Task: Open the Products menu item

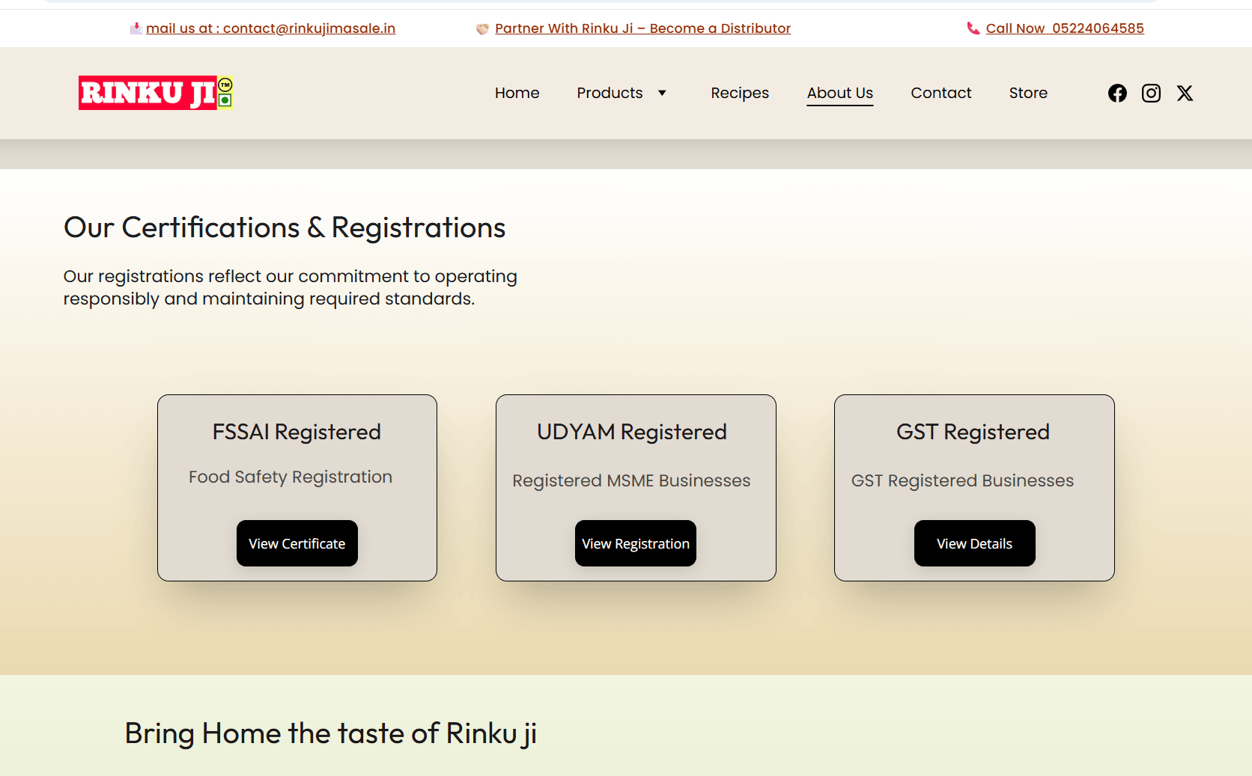Action: click(x=610, y=93)
